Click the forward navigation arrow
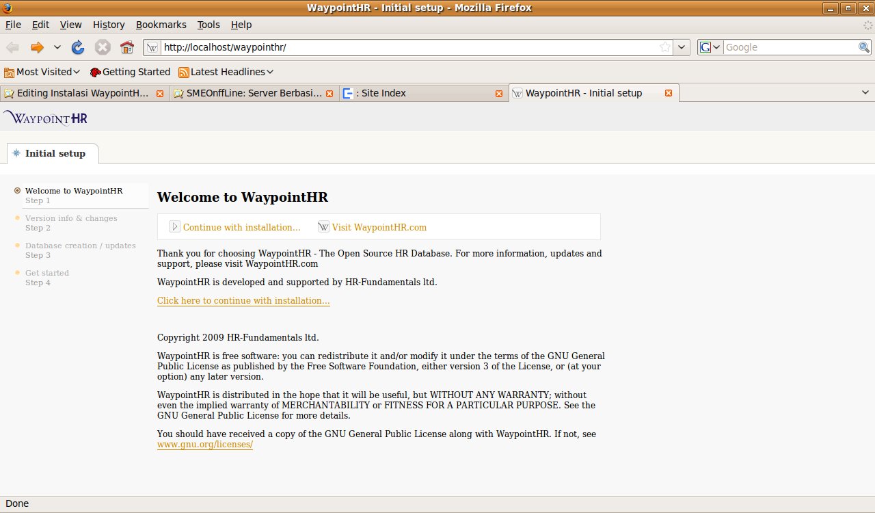Viewport: 875px width, 513px height. pyautogui.click(x=37, y=47)
